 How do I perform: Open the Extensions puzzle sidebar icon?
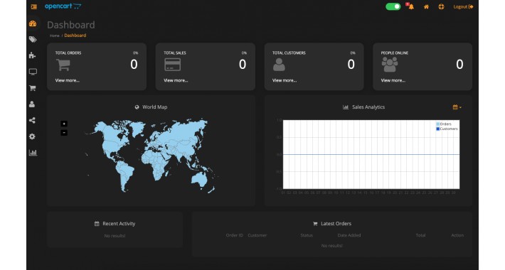(32, 55)
